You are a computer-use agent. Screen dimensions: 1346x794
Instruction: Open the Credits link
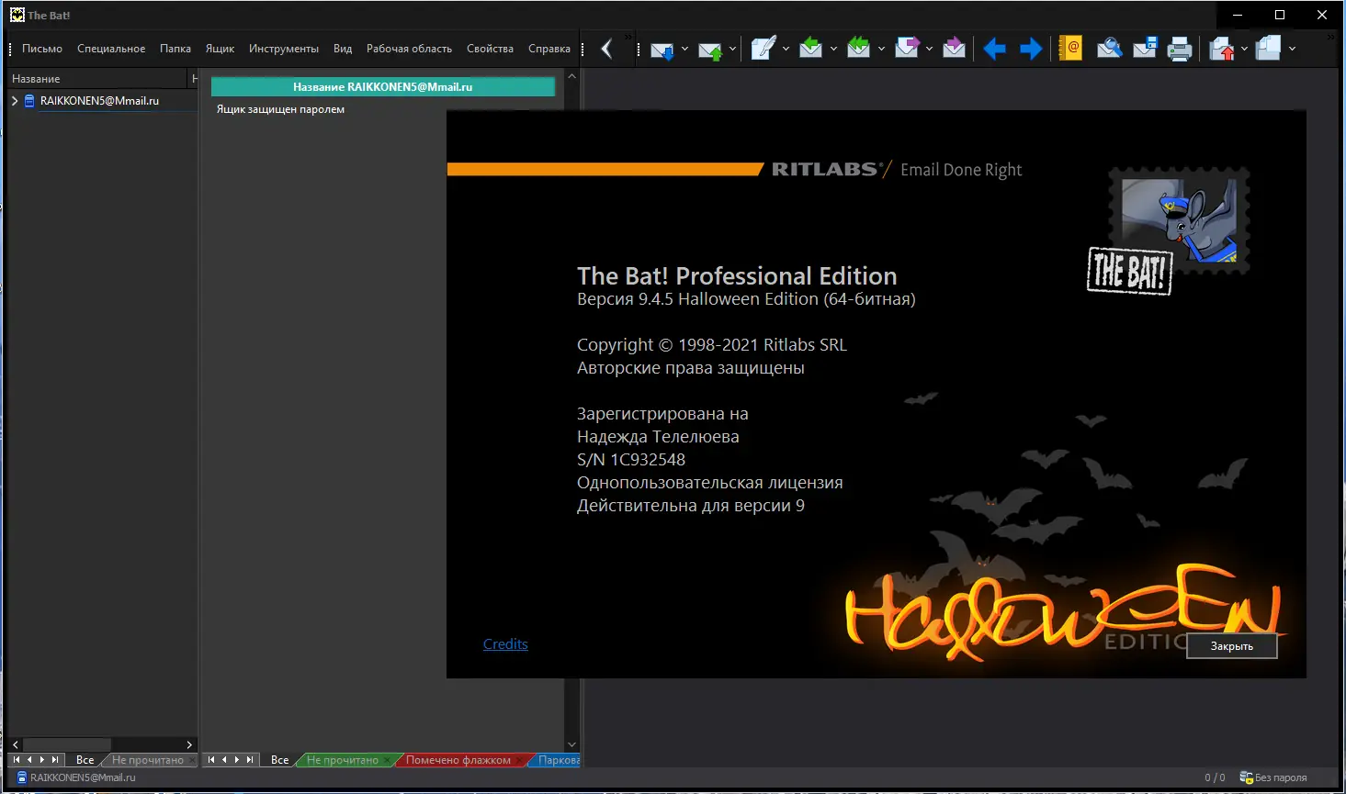tap(505, 644)
